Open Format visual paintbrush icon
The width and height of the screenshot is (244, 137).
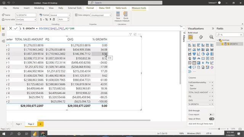point(201,37)
